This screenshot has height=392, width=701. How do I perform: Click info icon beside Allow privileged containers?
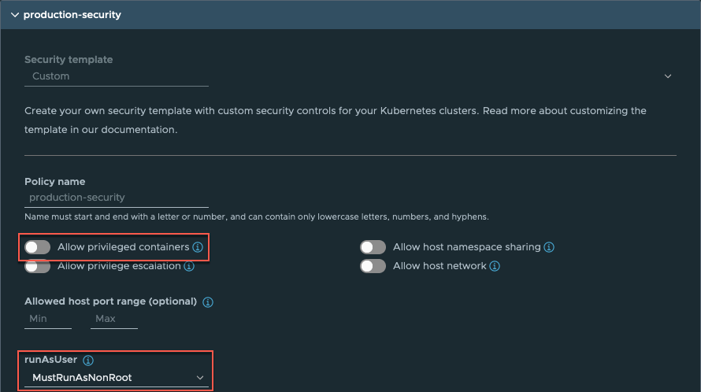[198, 247]
